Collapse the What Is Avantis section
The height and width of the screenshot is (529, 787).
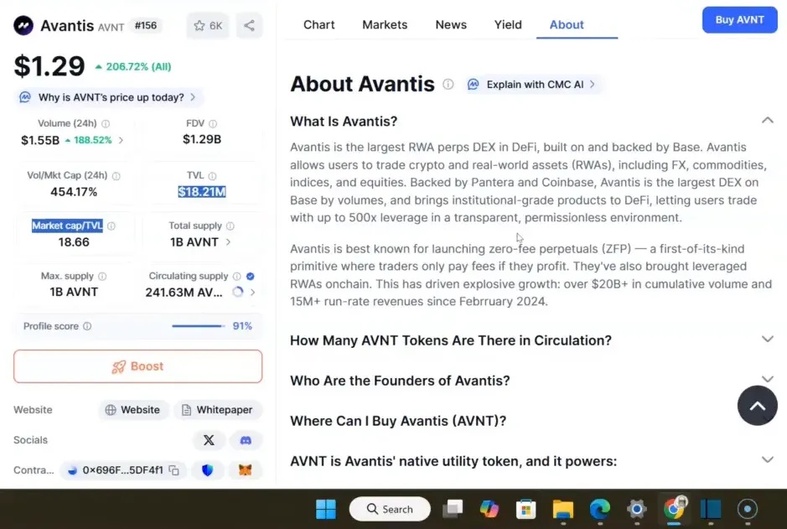[x=768, y=121]
